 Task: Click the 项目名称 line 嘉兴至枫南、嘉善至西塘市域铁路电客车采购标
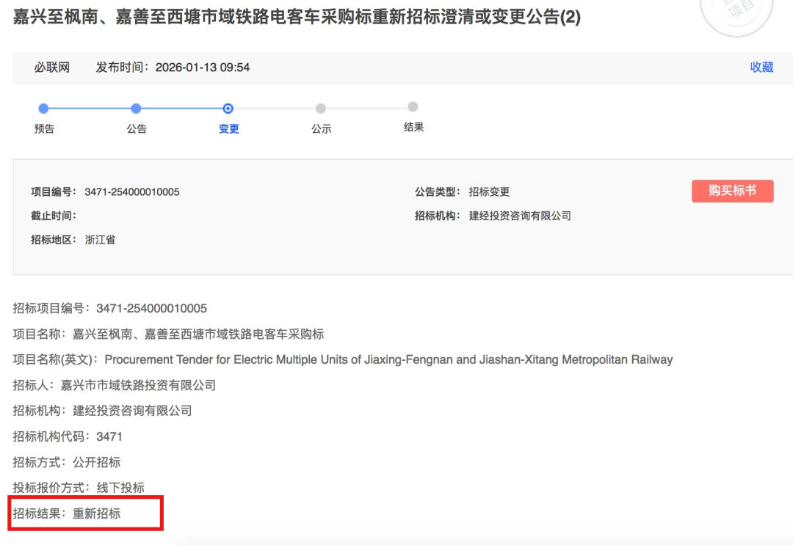[168, 334]
